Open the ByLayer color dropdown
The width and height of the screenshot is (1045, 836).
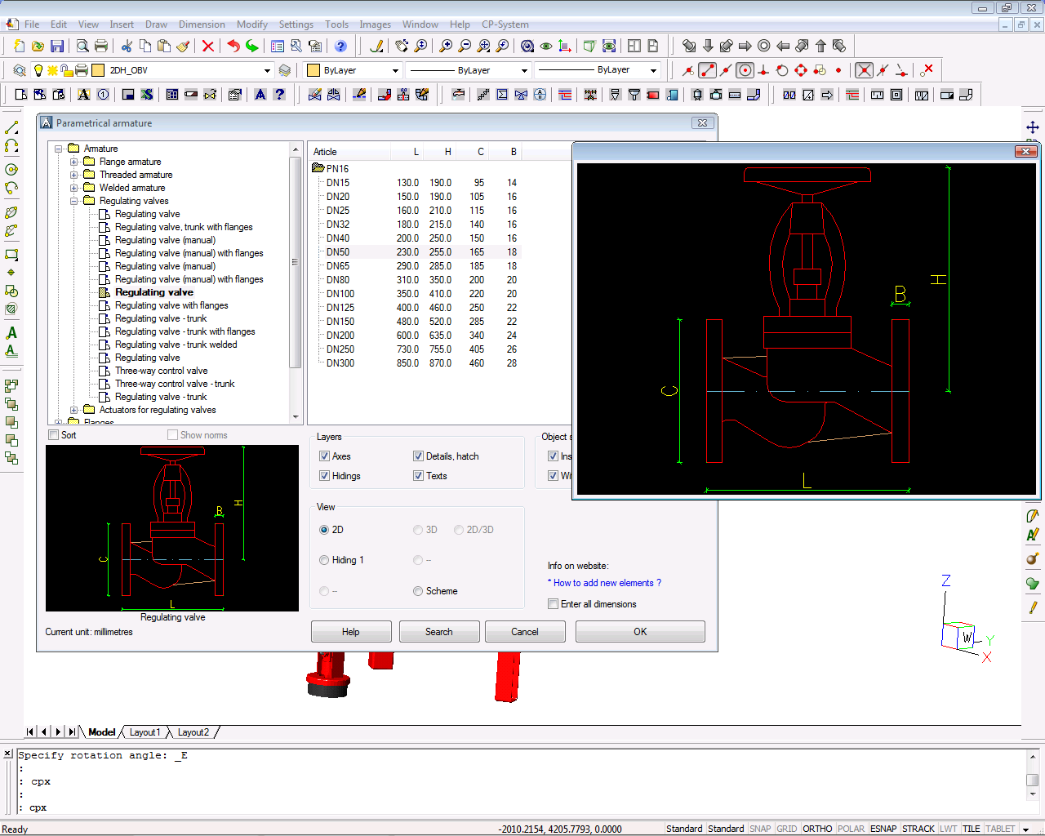click(x=395, y=70)
